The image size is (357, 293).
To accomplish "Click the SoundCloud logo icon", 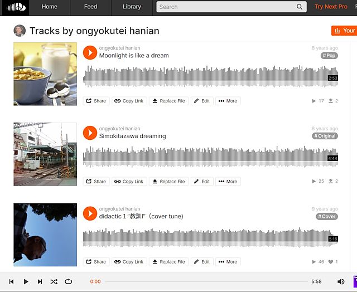I will click(x=14, y=7).
